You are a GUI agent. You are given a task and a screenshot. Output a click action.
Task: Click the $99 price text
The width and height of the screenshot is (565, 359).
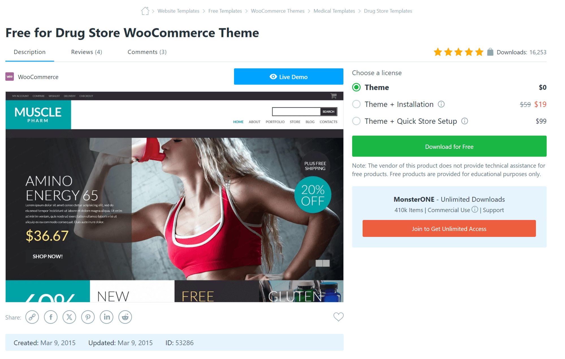541,121
